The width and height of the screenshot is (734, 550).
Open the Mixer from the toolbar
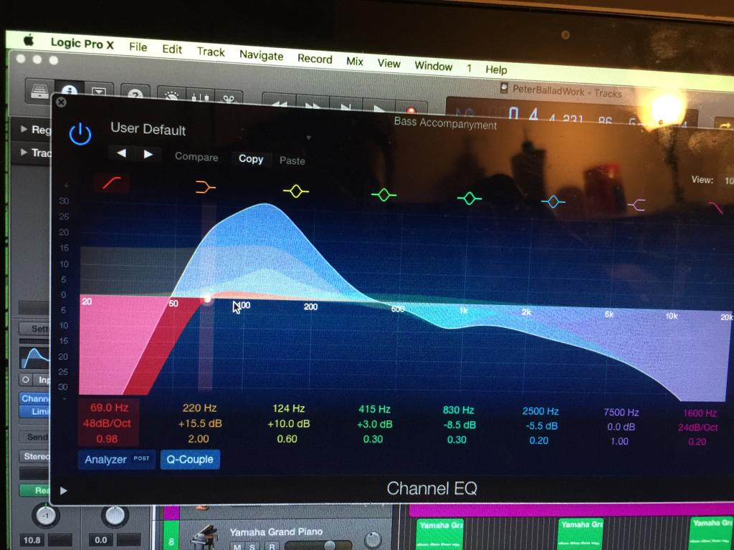[200, 97]
